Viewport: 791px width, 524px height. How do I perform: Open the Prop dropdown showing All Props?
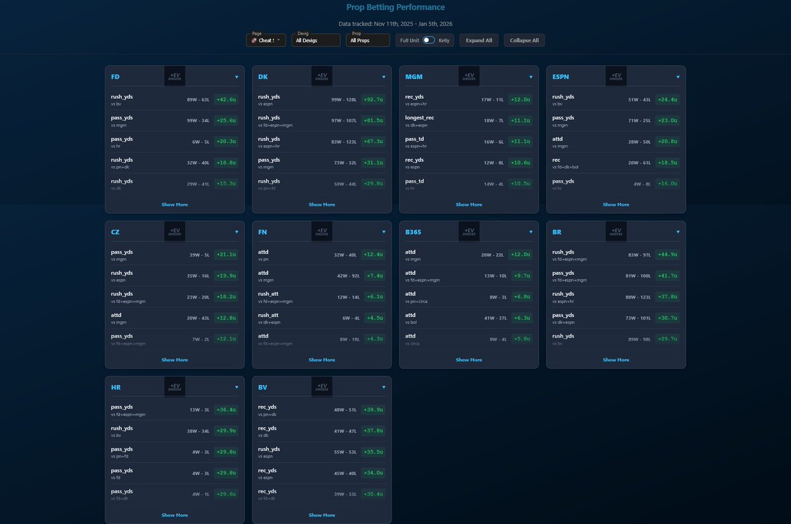click(x=368, y=40)
